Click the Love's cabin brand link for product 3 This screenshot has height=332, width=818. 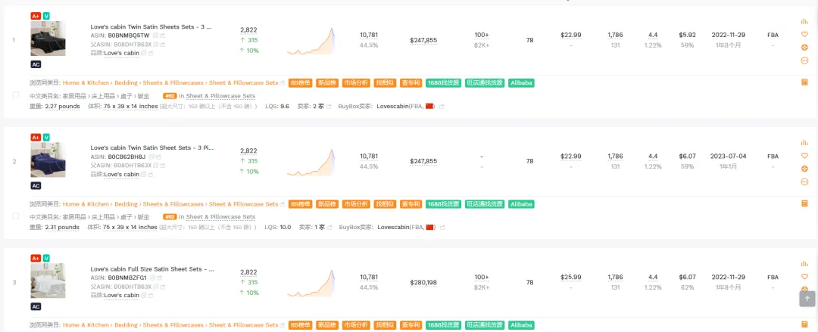pos(121,295)
